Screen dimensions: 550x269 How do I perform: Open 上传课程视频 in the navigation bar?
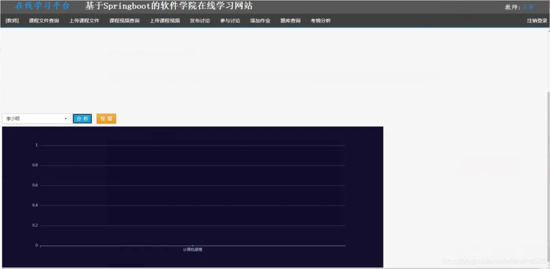pyautogui.click(x=165, y=21)
